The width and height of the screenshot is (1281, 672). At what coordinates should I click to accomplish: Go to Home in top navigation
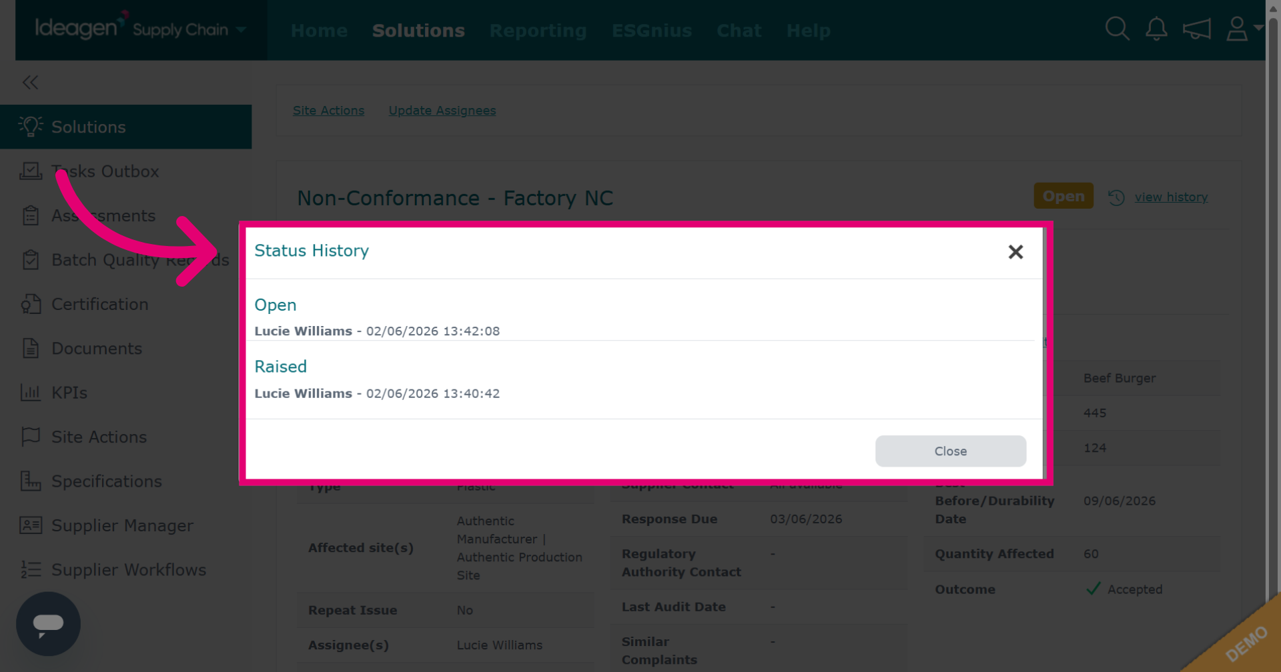point(319,31)
